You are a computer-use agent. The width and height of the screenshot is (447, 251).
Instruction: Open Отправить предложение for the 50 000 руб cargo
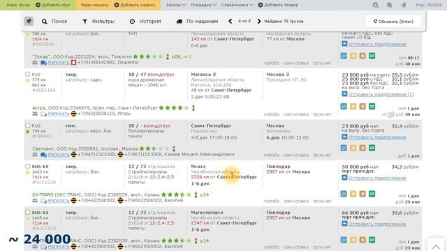(x=377, y=178)
